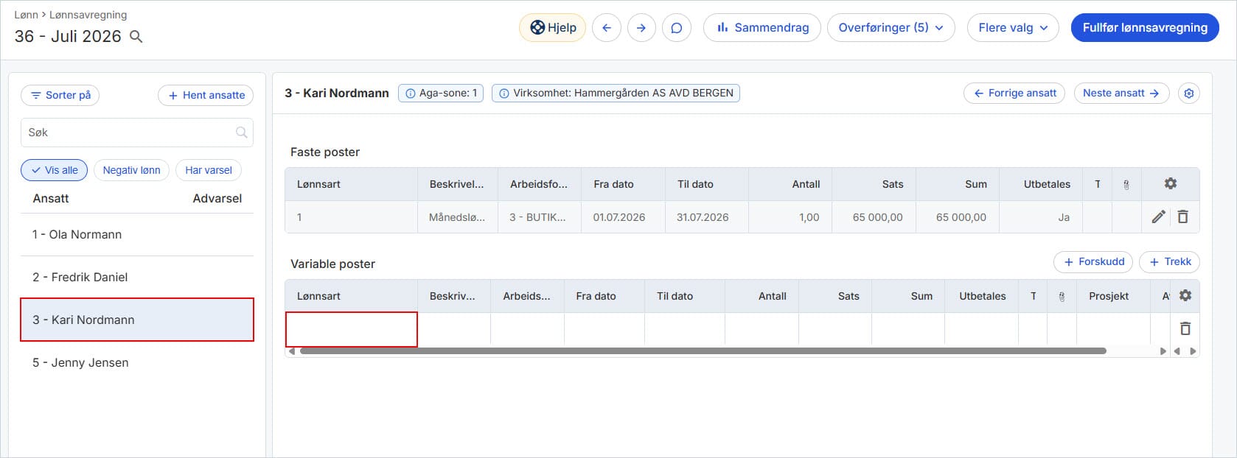This screenshot has height=458, width=1237.
Task: Expand the Overføringer (5) dropdown
Action: 891,28
